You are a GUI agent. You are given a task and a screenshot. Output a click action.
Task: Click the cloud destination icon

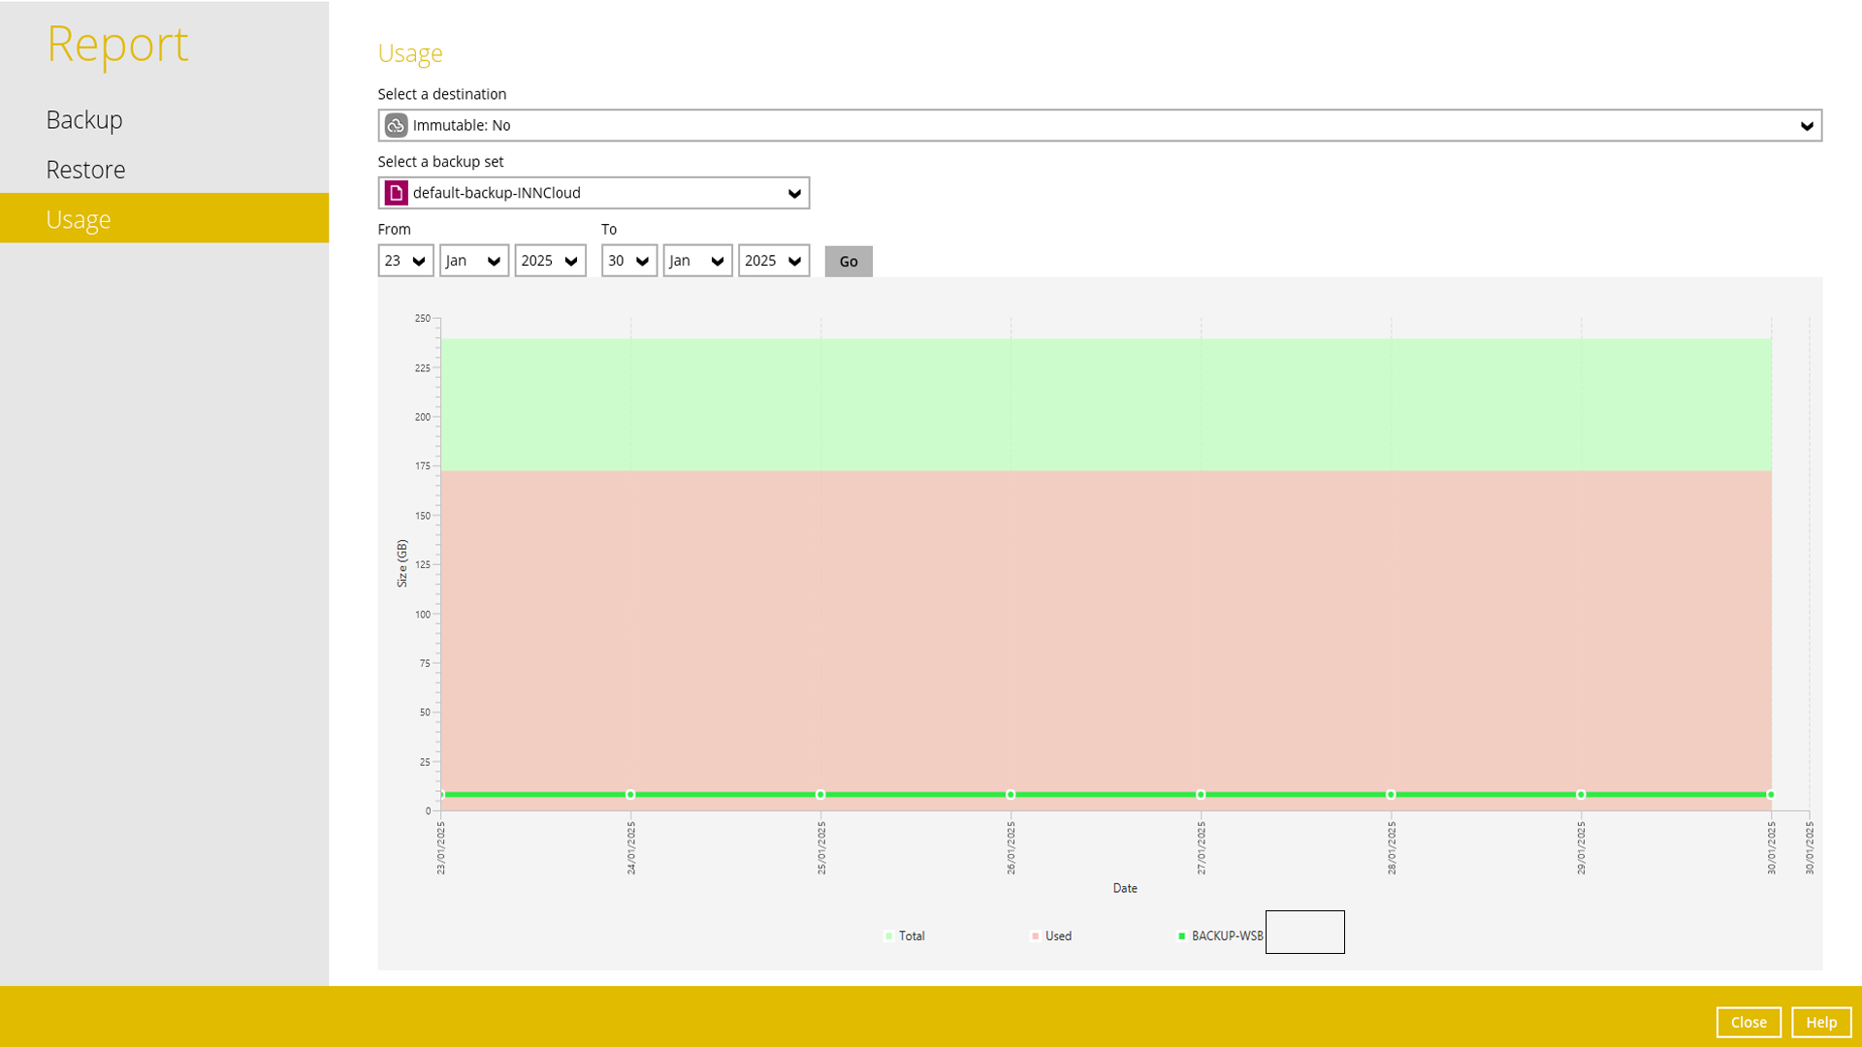tap(396, 125)
